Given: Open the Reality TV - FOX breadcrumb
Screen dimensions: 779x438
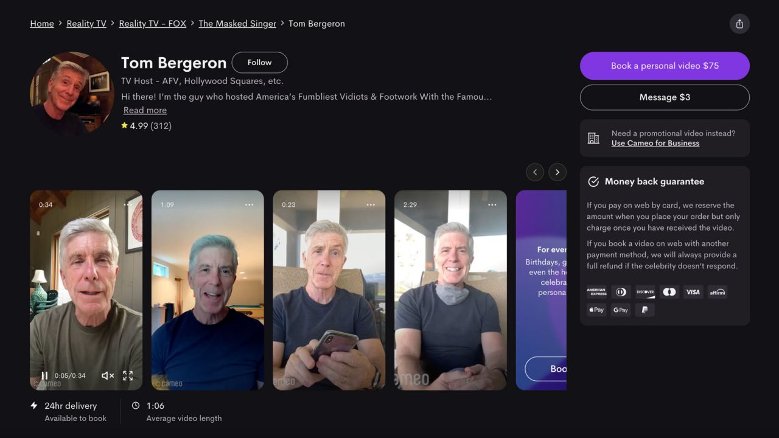Looking at the screenshot, I should (x=153, y=24).
